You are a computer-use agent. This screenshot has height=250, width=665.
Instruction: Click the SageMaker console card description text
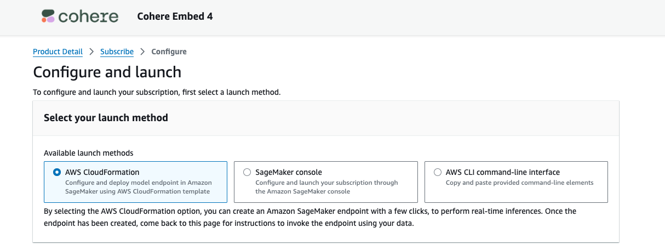[326, 187]
